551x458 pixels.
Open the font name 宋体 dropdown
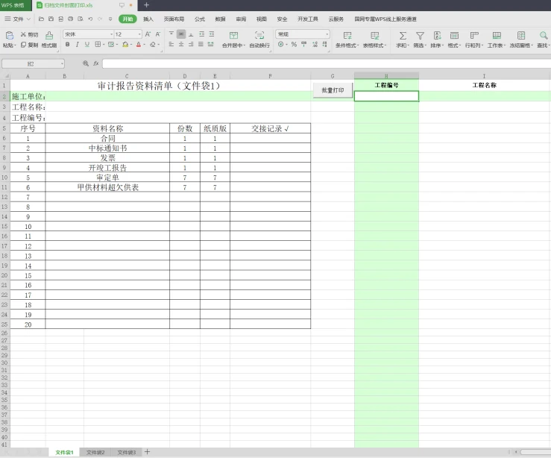(111, 34)
